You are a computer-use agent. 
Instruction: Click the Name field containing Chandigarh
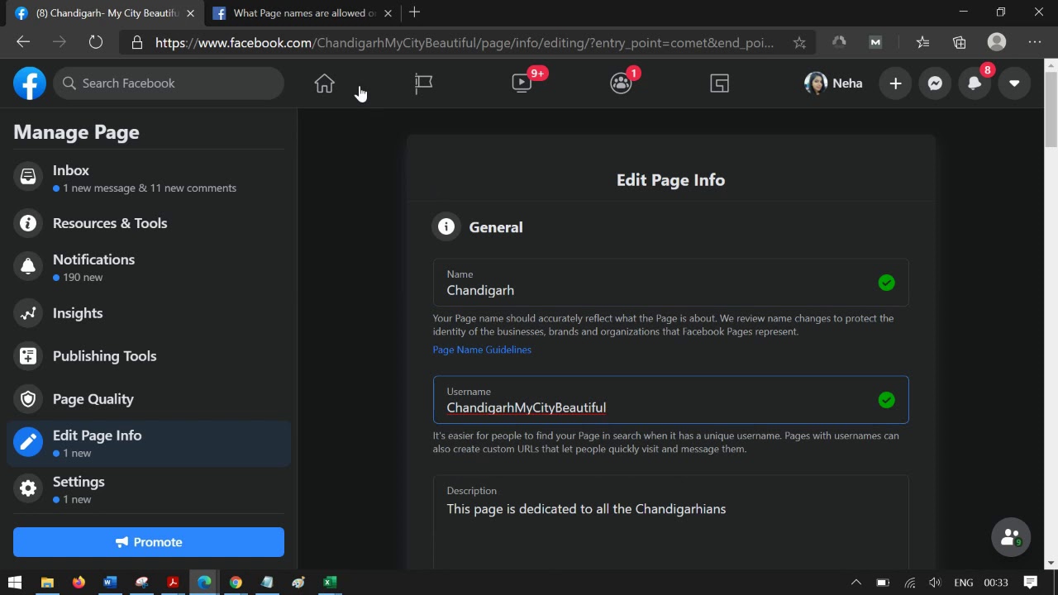click(x=670, y=283)
